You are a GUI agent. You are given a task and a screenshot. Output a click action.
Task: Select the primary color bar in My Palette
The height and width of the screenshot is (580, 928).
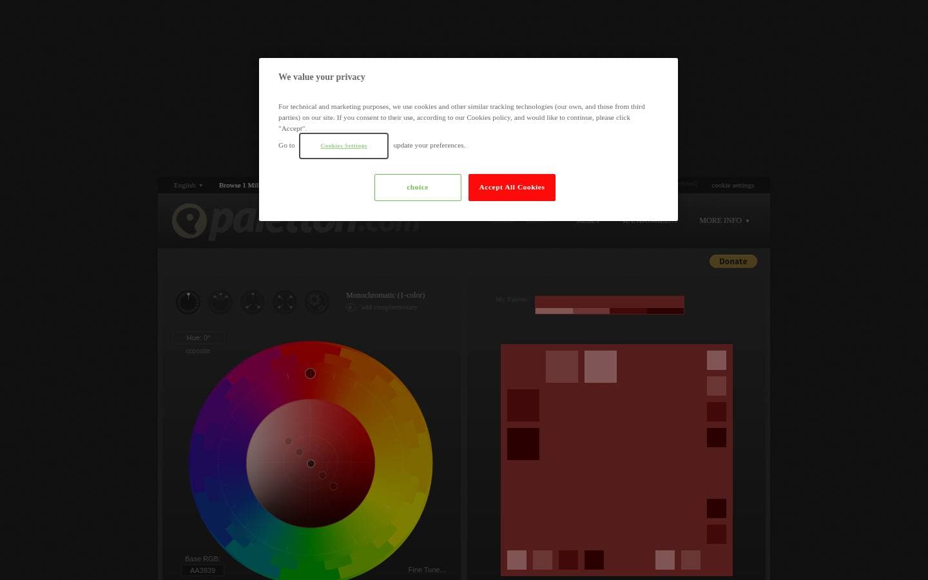[610, 302]
